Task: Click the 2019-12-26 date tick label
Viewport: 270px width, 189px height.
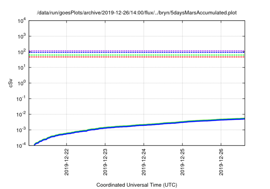Action: pyautogui.click(x=221, y=162)
